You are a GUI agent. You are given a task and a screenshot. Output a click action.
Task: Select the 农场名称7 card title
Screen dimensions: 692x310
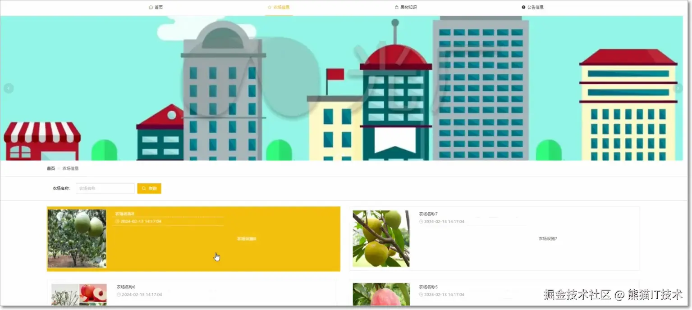click(428, 214)
